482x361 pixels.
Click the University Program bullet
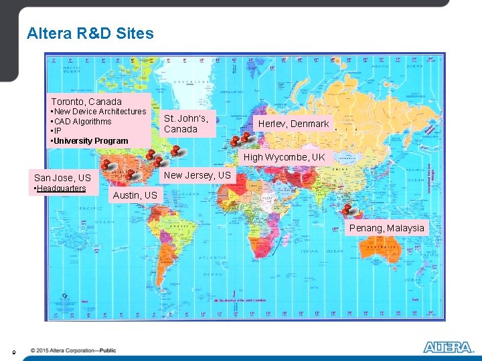pos(90,141)
